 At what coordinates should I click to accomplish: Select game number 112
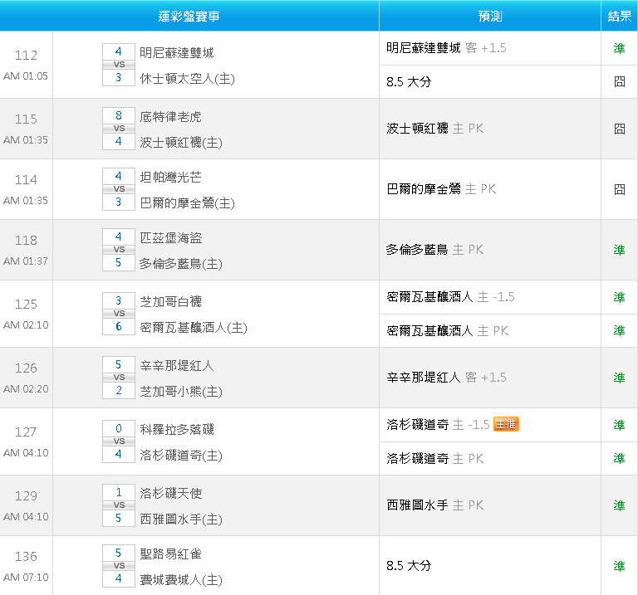click(26, 55)
